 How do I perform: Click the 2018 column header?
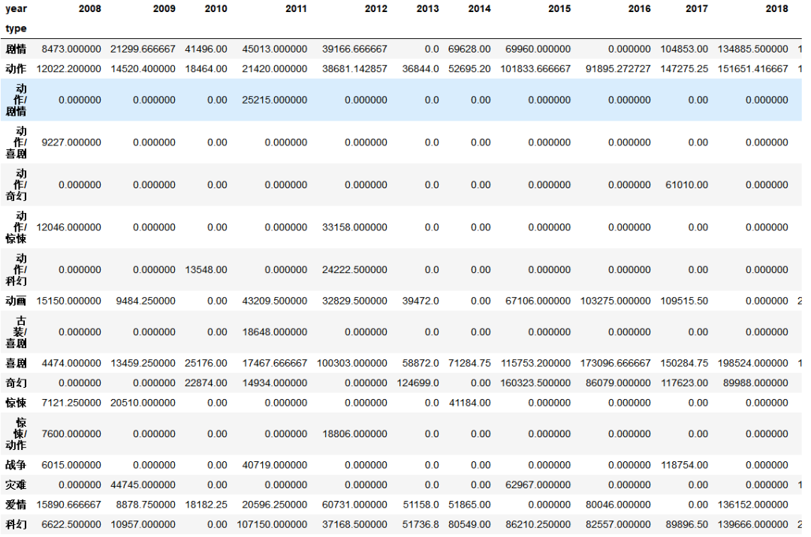click(x=777, y=9)
